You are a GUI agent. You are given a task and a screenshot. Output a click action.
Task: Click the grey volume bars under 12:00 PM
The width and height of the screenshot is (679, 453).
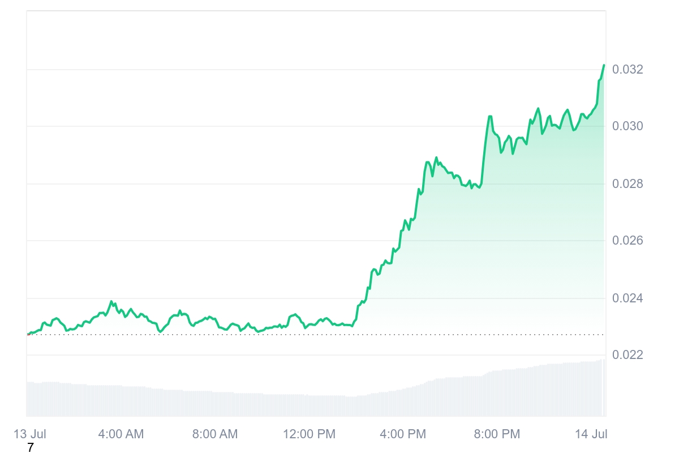(309, 405)
